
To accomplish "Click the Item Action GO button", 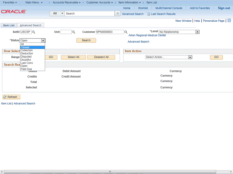I will 216,57.
